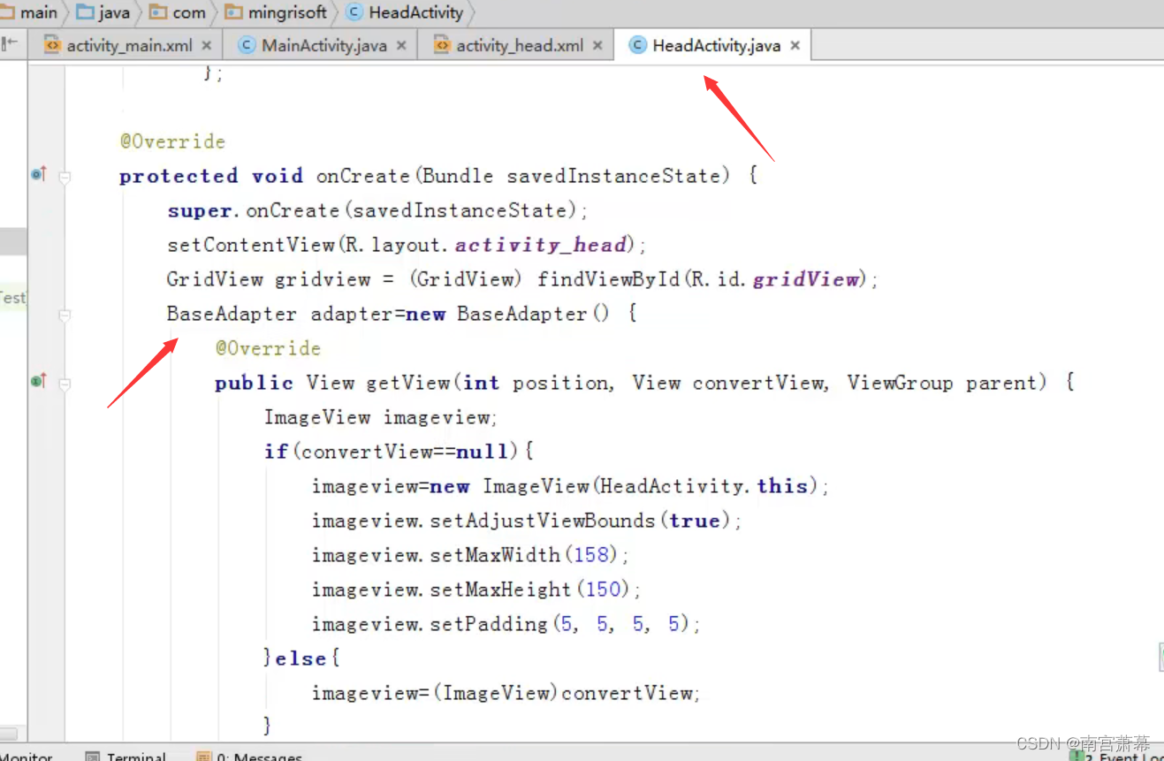
Task: Close the activity_head.xml tab
Action: [x=597, y=45]
